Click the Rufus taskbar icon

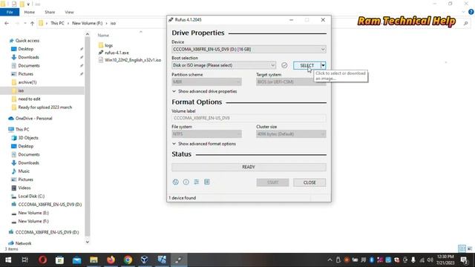tap(179, 260)
